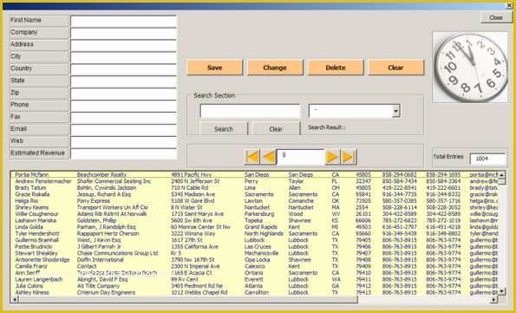Click city cell Grand Rapids
The width and height of the screenshot is (516, 313).
click(261, 227)
